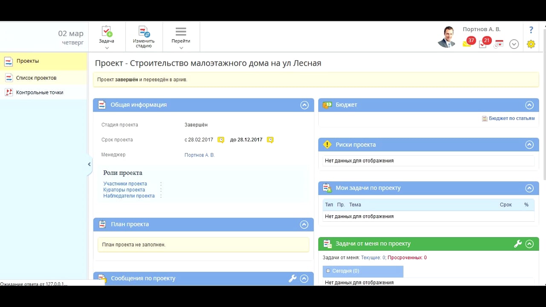
Task: Open settings wrench in Задачи от меня header
Action: point(518,244)
